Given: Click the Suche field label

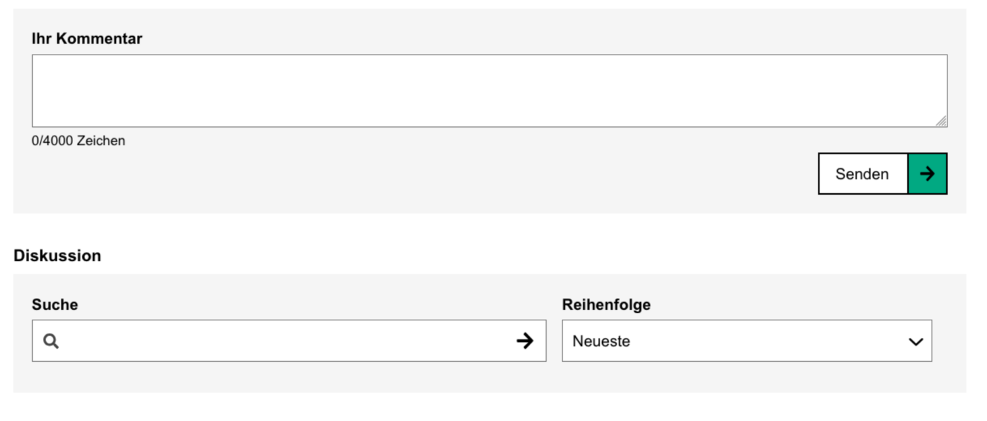Looking at the screenshot, I should pyautogui.click(x=54, y=304).
